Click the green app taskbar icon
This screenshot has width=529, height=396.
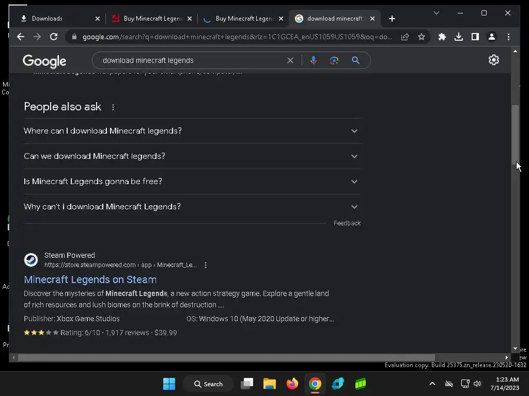click(x=360, y=384)
